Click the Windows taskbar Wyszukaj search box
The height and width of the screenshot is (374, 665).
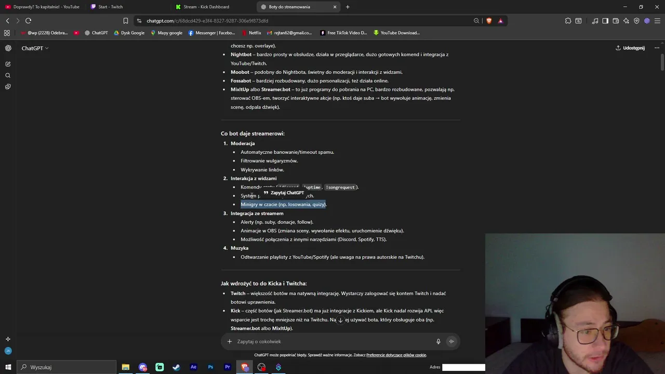click(66, 367)
